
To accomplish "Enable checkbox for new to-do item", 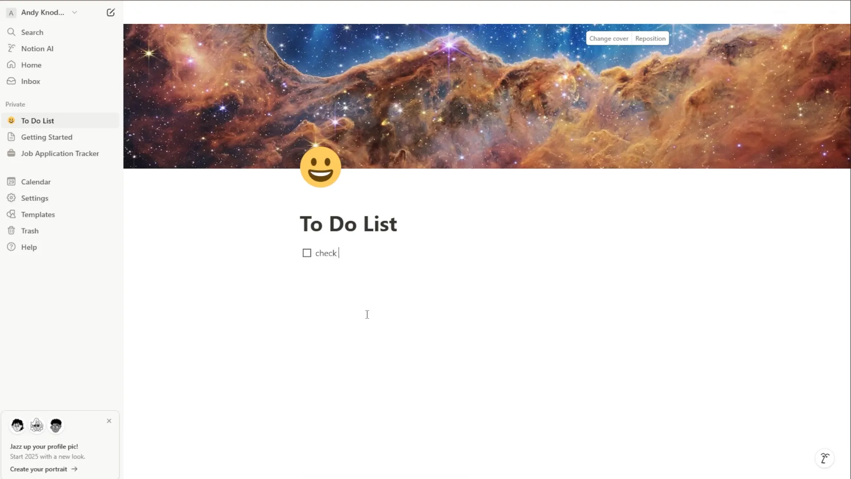I will click(307, 253).
